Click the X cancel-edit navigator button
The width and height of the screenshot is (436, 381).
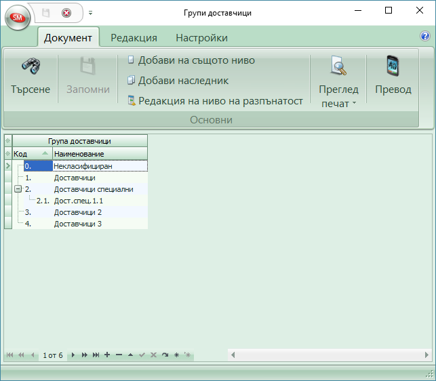point(153,355)
